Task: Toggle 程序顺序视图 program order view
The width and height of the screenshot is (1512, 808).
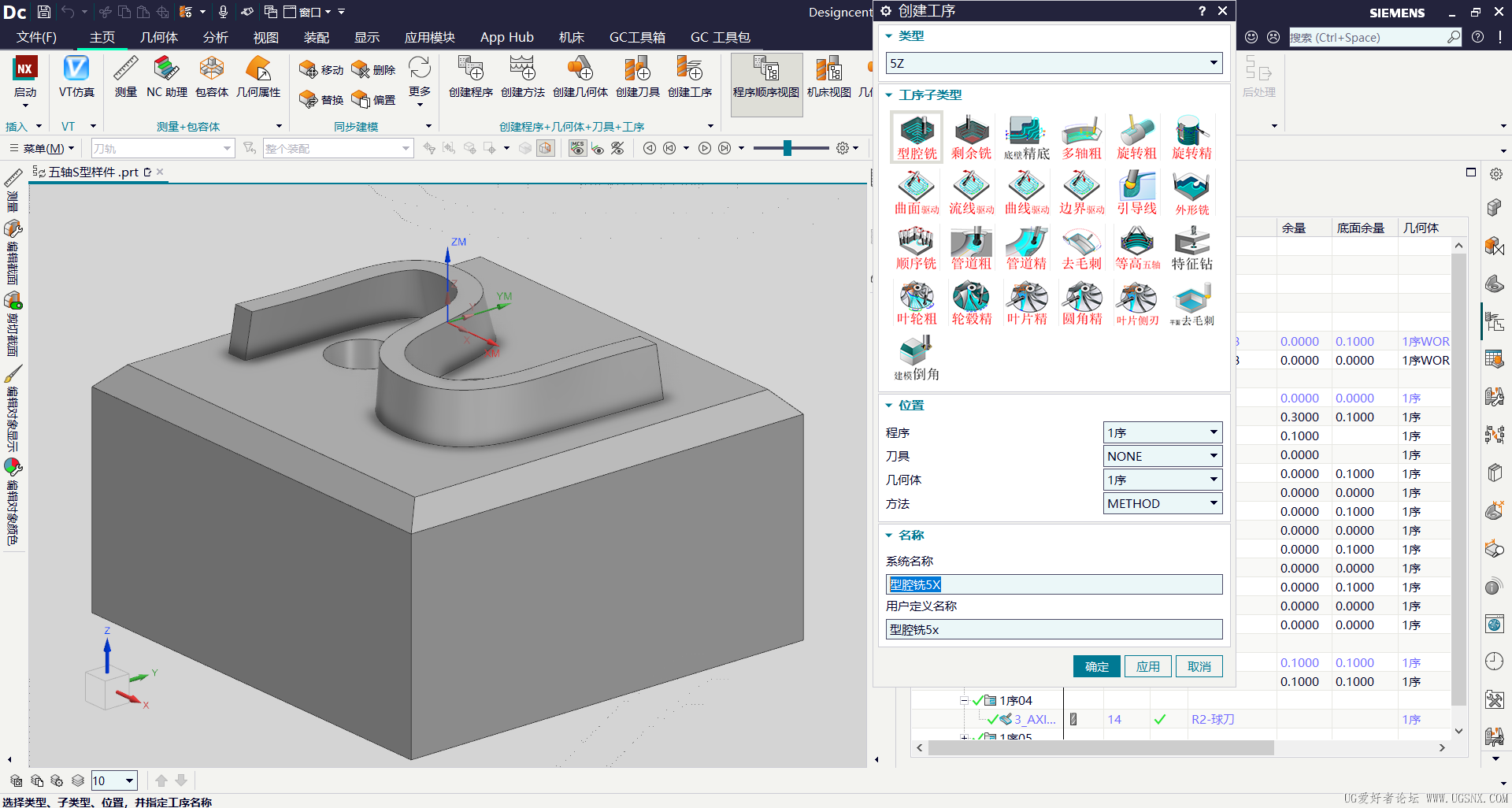Action: (x=765, y=77)
